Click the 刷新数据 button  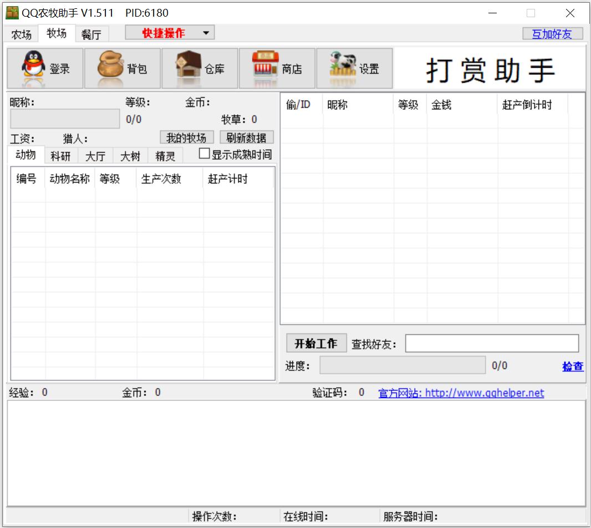[247, 138]
